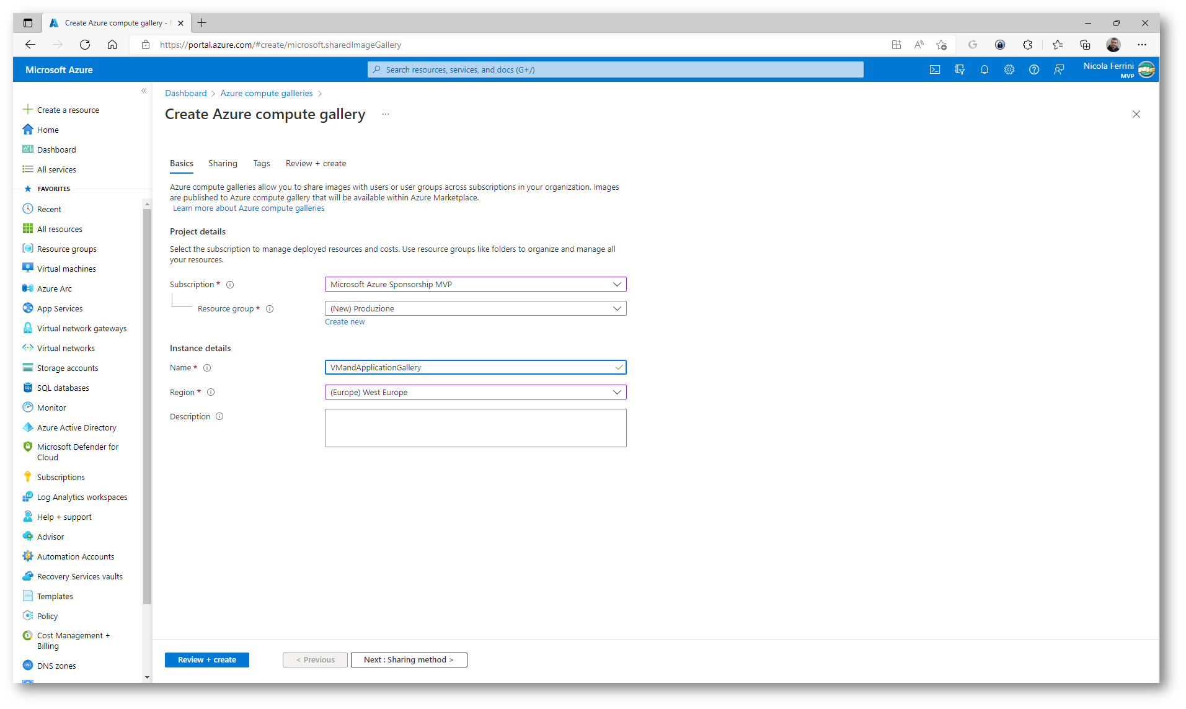Image resolution: width=1186 pixels, height=709 pixels.
Task: Click the Dashboard breadcrumb link
Action: [x=185, y=93]
